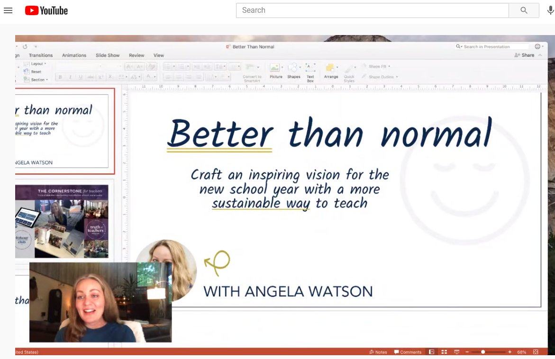Click the Undo/redo arrow in PowerPoint title bar
The image size is (555, 359).
click(x=25, y=46)
